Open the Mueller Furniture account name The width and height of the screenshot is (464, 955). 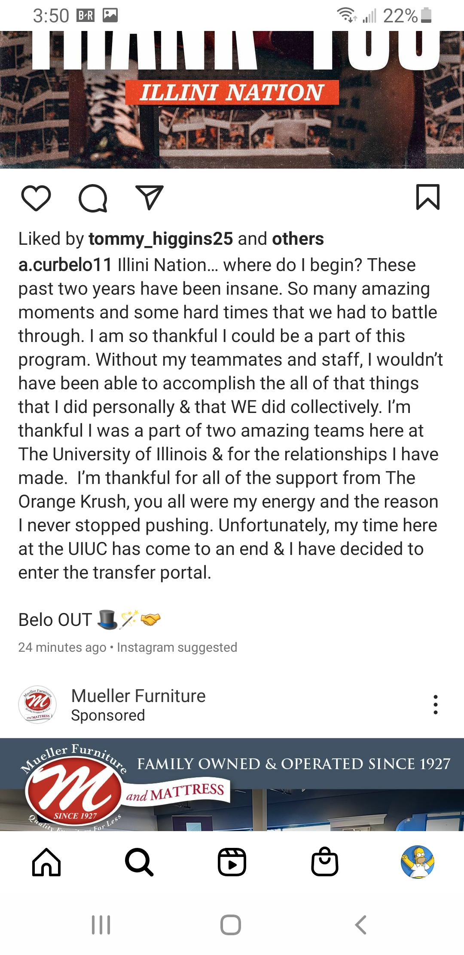coord(138,696)
